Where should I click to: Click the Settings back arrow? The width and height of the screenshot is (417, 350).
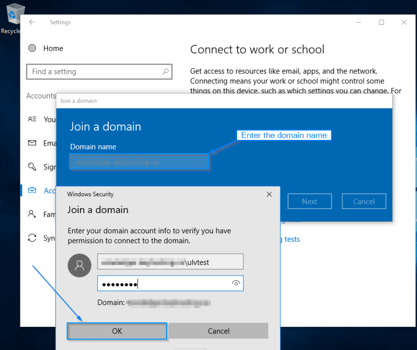pyautogui.click(x=32, y=22)
